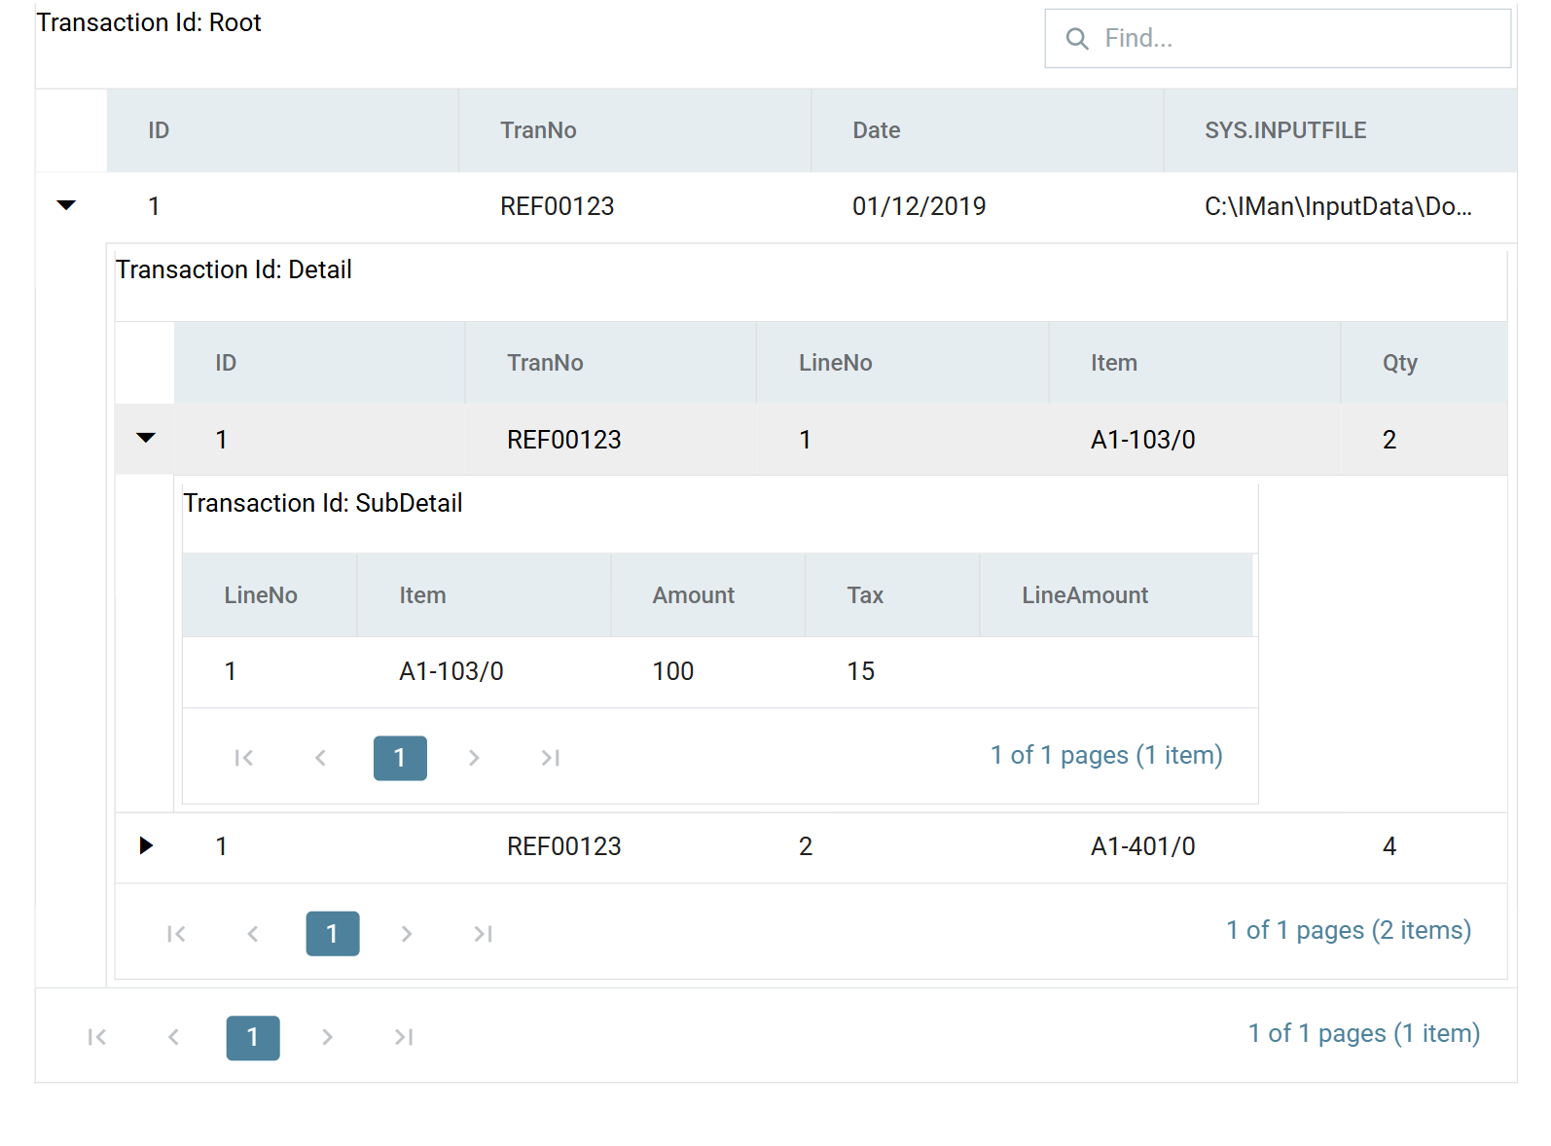Go to next page in Detail pager
The height and width of the screenshot is (1146, 1551).
(407, 934)
